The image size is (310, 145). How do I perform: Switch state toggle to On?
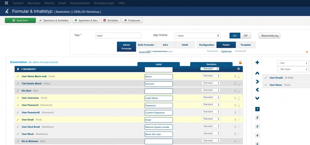pos(235,36)
